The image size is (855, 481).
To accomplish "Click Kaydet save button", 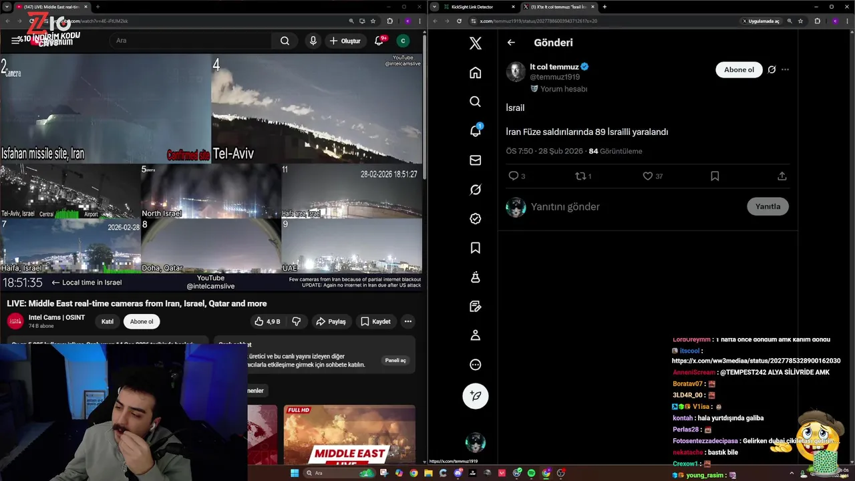I will click(x=375, y=321).
